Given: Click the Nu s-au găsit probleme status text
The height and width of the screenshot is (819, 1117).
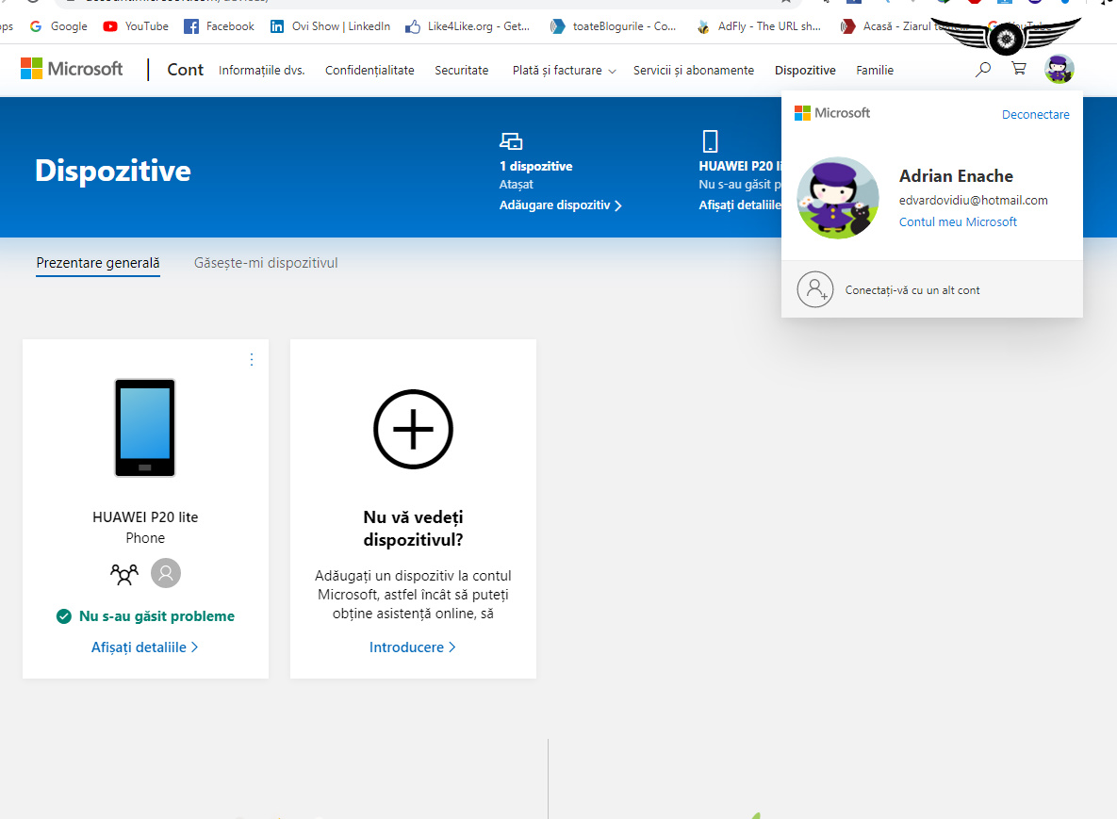Looking at the screenshot, I should point(156,616).
